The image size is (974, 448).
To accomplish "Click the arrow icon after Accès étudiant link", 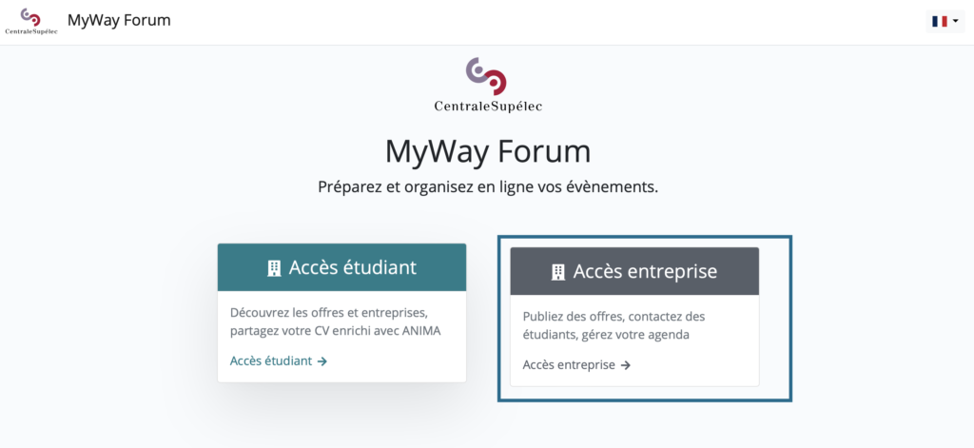I will pyautogui.click(x=321, y=361).
